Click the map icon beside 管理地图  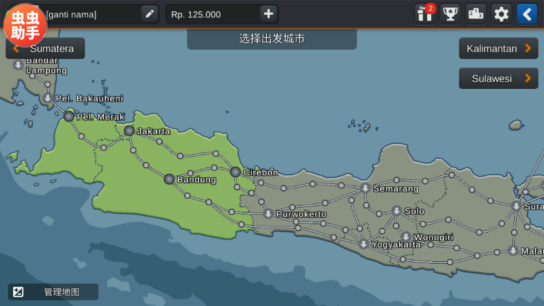tap(18, 292)
